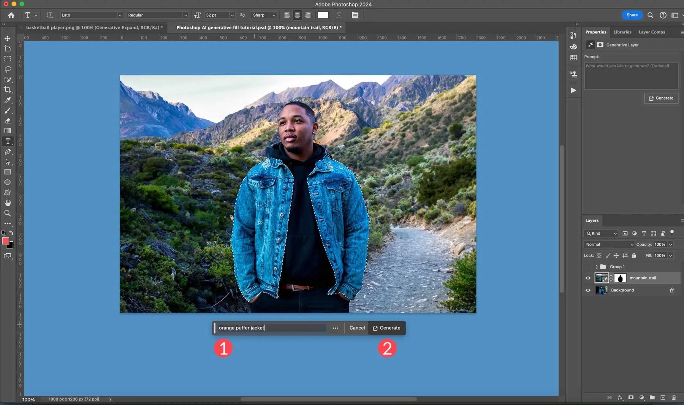Viewport: 684px width, 405px height.
Task: Toggle visibility of the mountain trail layer
Action: 587,278
